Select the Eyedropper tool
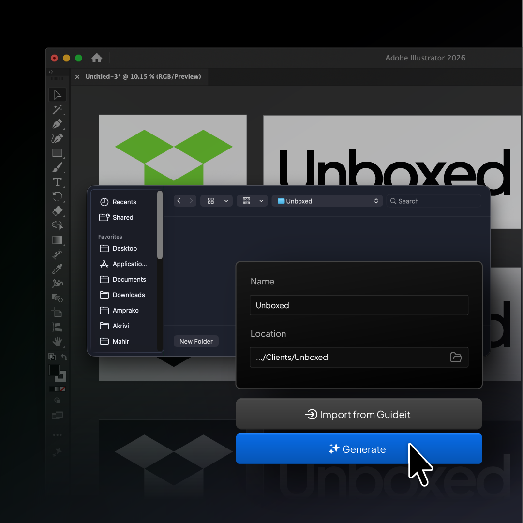This screenshot has width=523, height=523. click(58, 269)
